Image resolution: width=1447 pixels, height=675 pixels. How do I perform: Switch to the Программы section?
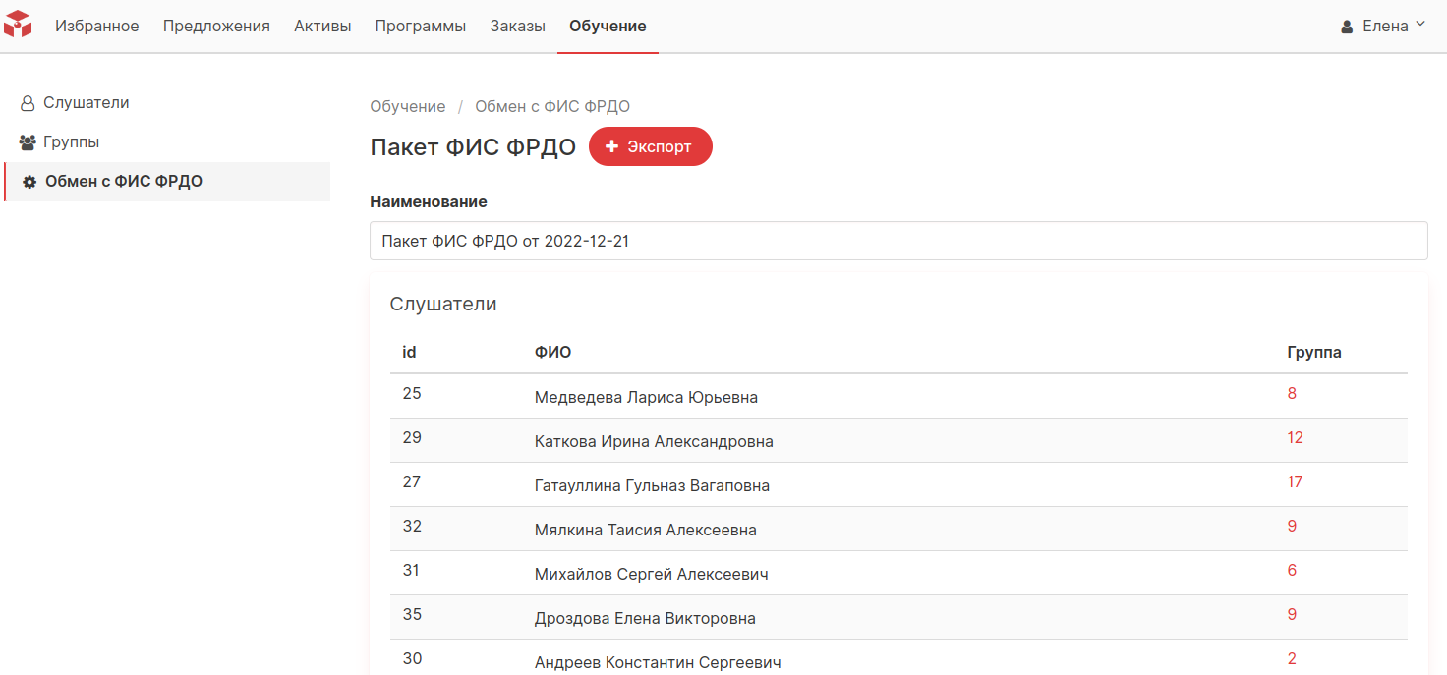point(421,27)
